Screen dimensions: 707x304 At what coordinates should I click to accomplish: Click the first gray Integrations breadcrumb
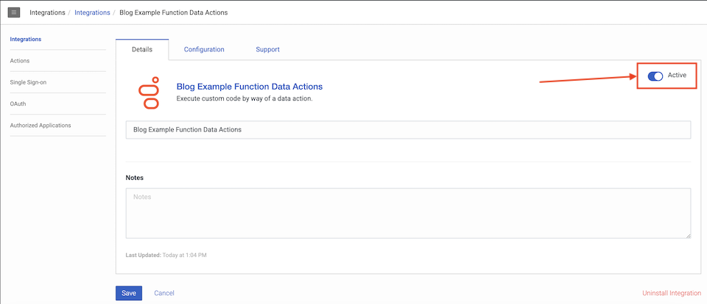46,12
